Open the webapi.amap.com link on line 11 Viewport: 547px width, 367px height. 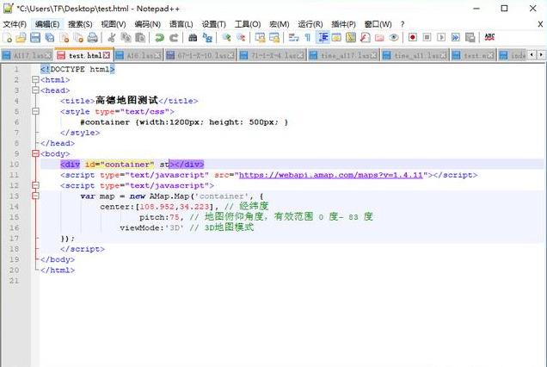[x=331, y=175]
